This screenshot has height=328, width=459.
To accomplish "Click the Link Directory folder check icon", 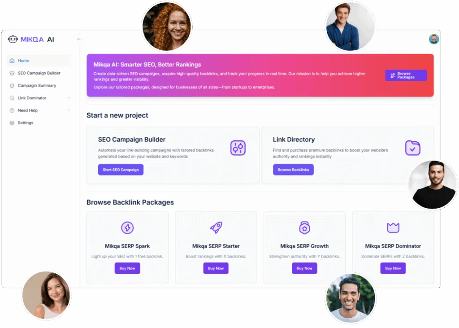I will click(x=412, y=148).
